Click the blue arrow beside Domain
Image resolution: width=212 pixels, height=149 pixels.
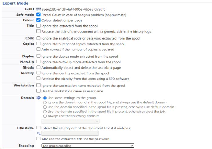(x=38, y=98)
